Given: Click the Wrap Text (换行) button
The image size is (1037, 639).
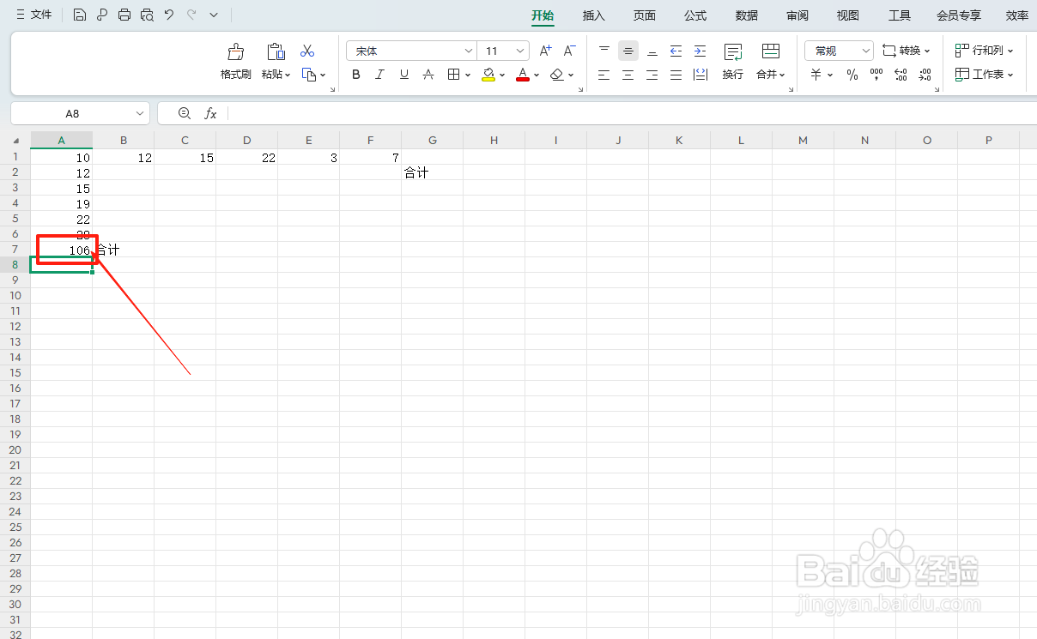Looking at the screenshot, I should pos(733,61).
